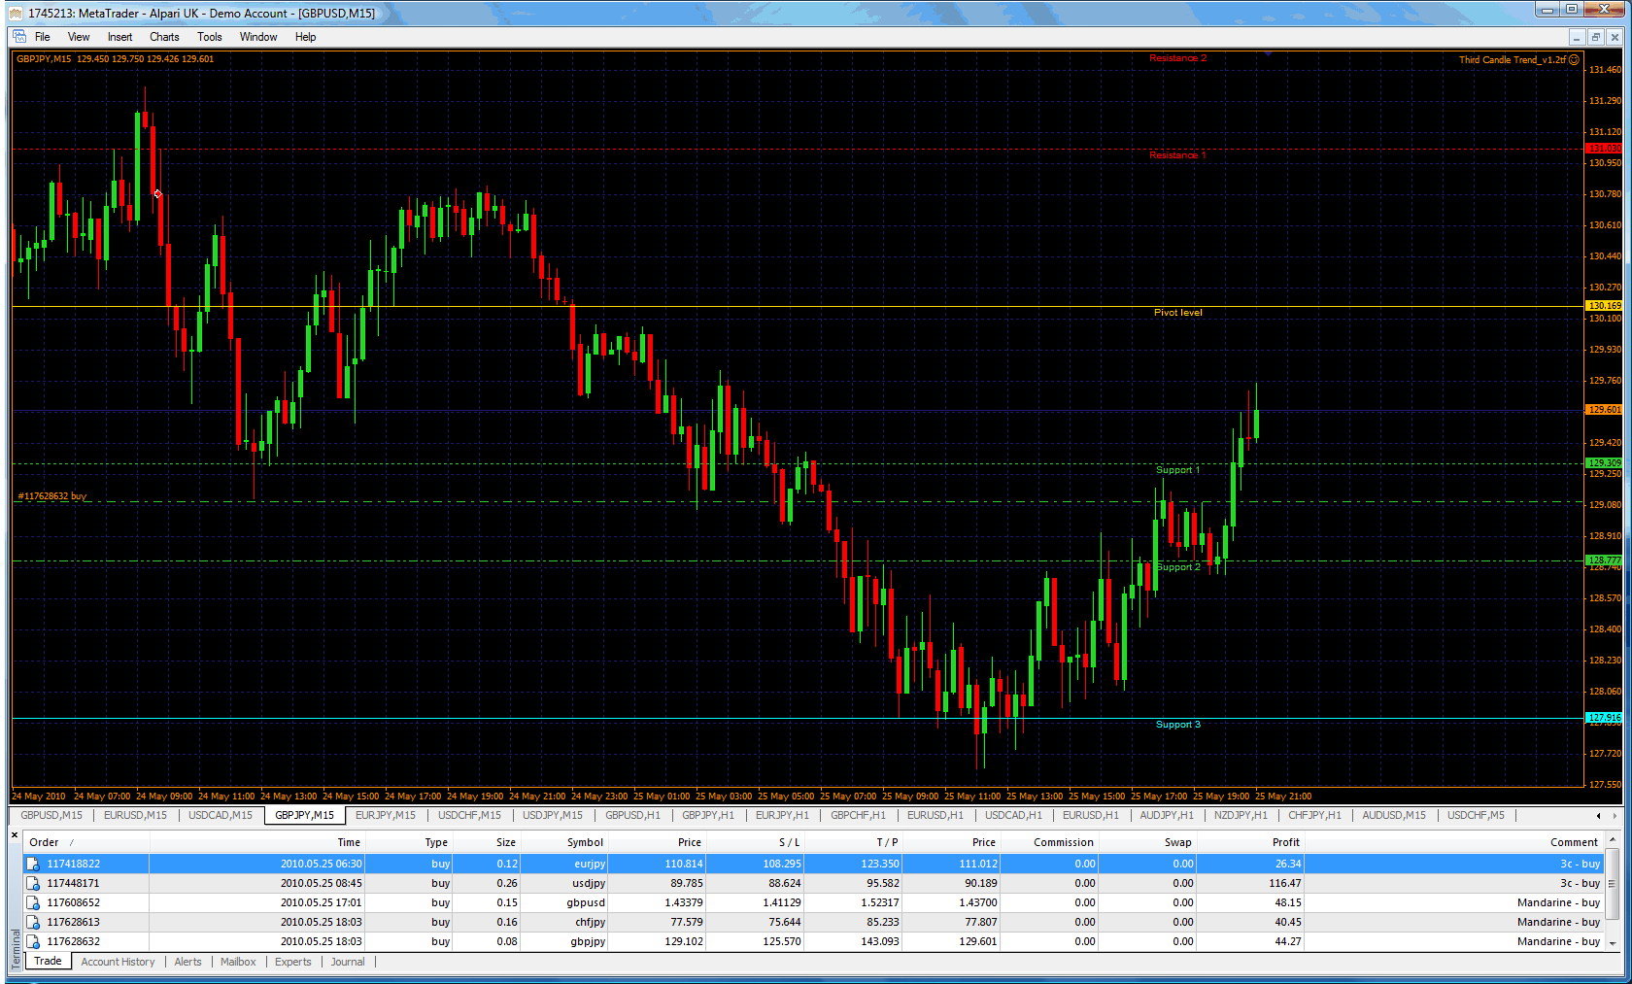Switch to the EURUSD,M15 chart tab

point(135,815)
